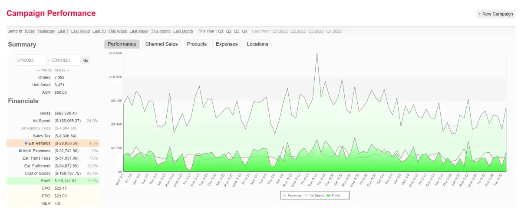The image size is (521, 213).
Task: Open the Products tab
Action: coord(197,44)
